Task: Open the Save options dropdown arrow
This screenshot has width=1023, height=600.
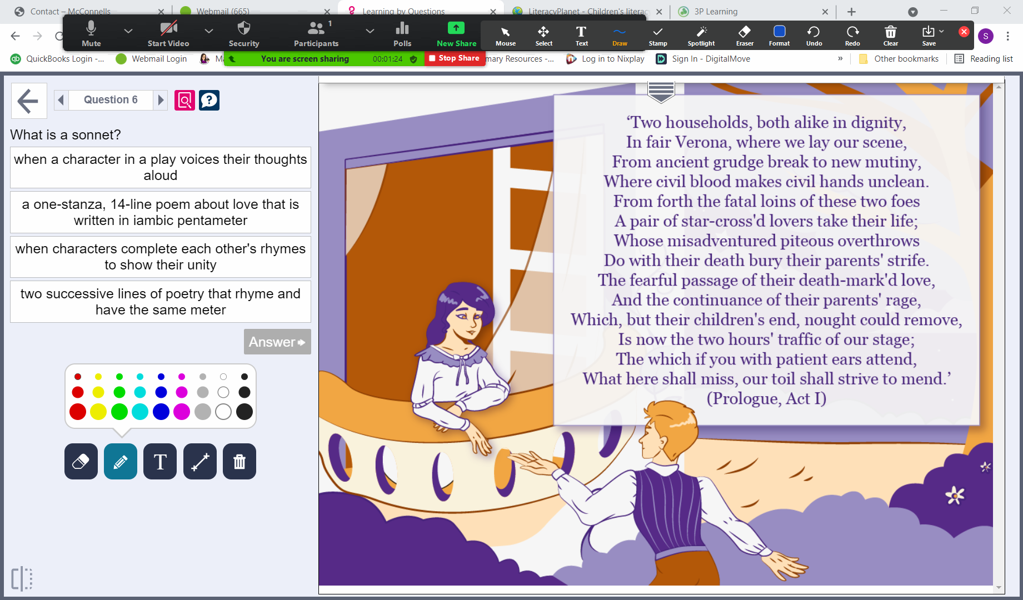Action: pyautogui.click(x=941, y=31)
